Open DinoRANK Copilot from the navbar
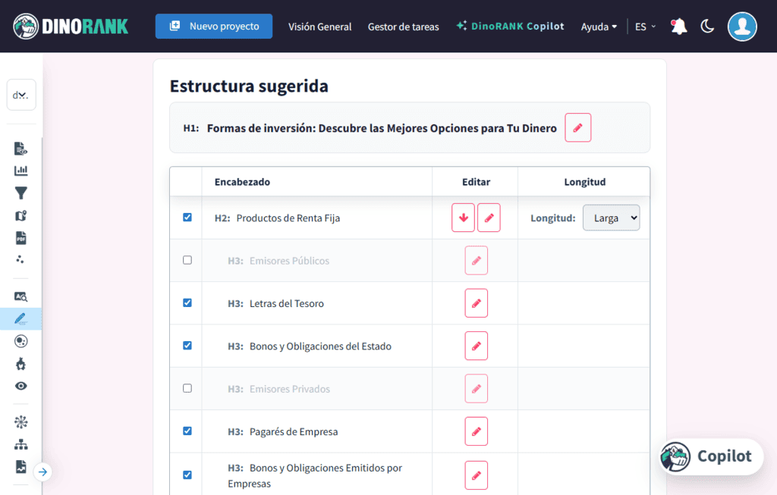The height and width of the screenshot is (495, 777). coord(510,25)
